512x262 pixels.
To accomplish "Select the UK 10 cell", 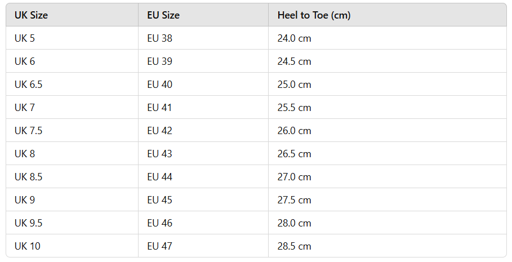I will coord(27,246).
